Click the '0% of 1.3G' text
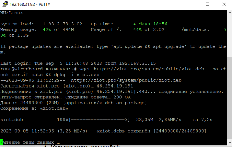 (14, 35)
